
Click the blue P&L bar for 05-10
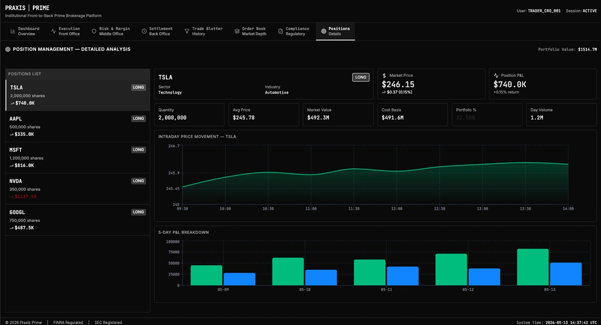pos(321,277)
